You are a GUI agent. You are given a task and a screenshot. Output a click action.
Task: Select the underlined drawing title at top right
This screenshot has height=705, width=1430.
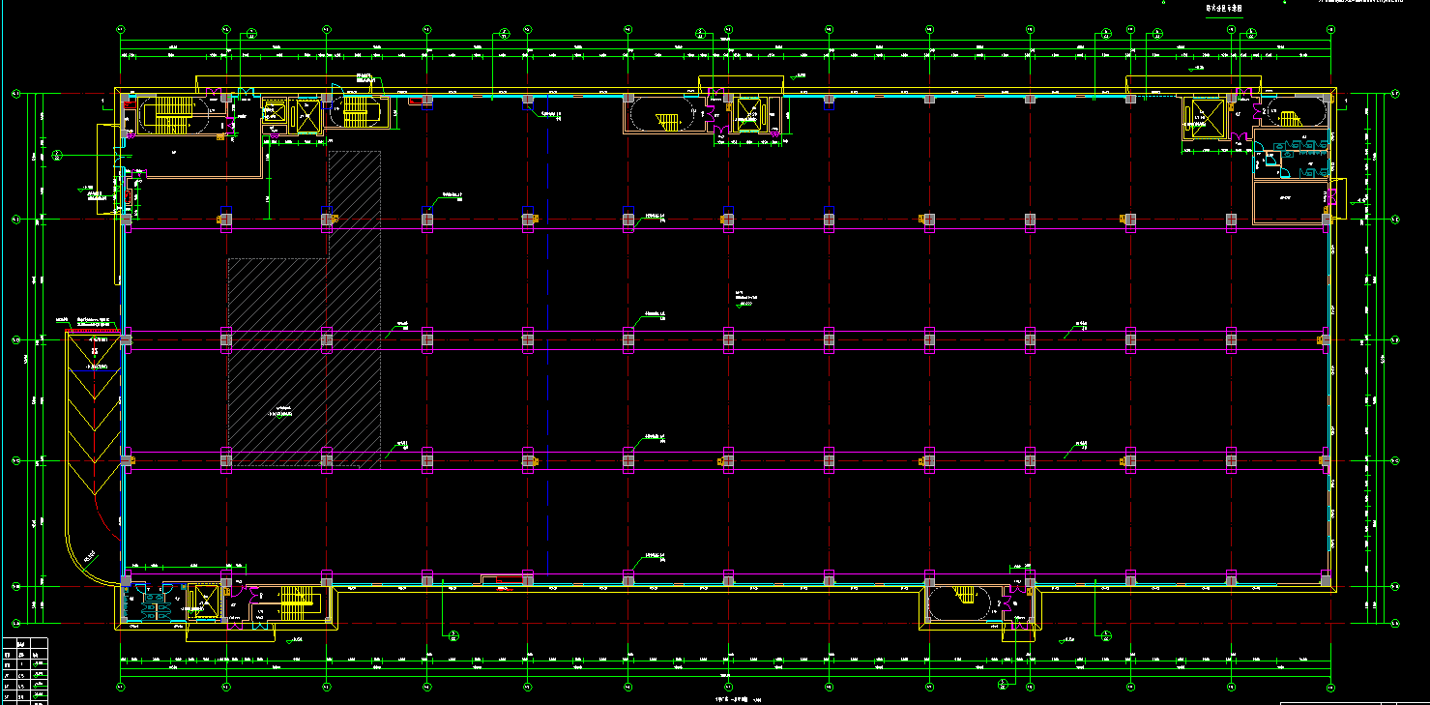[1223, 9]
